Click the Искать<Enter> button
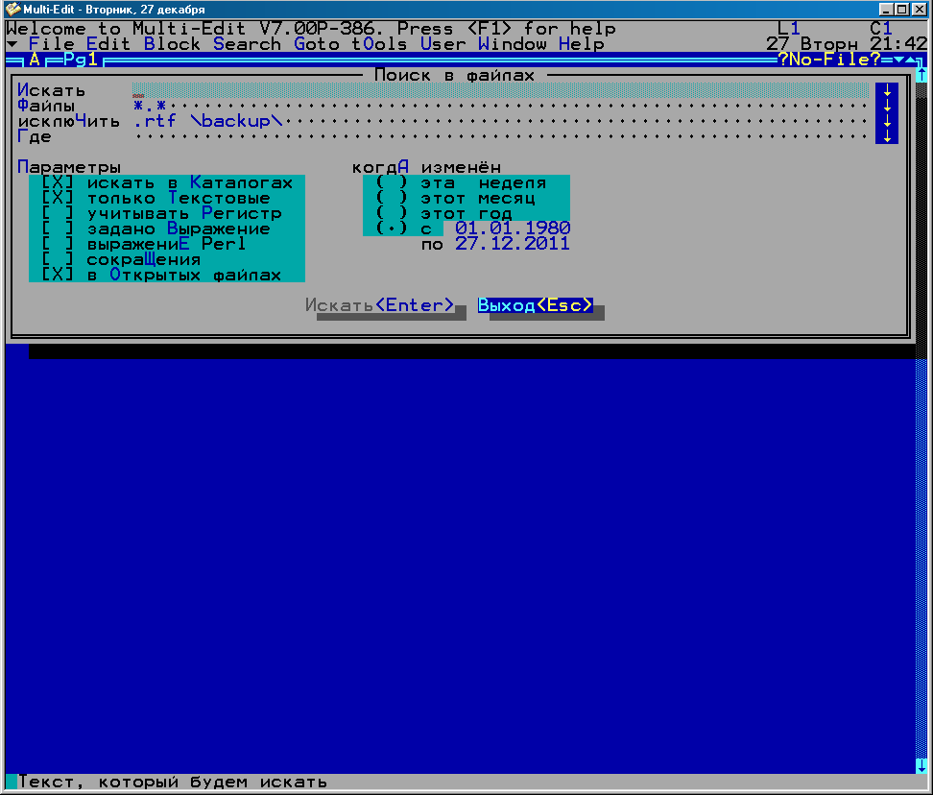This screenshot has width=933, height=795. pyautogui.click(x=379, y=305)
